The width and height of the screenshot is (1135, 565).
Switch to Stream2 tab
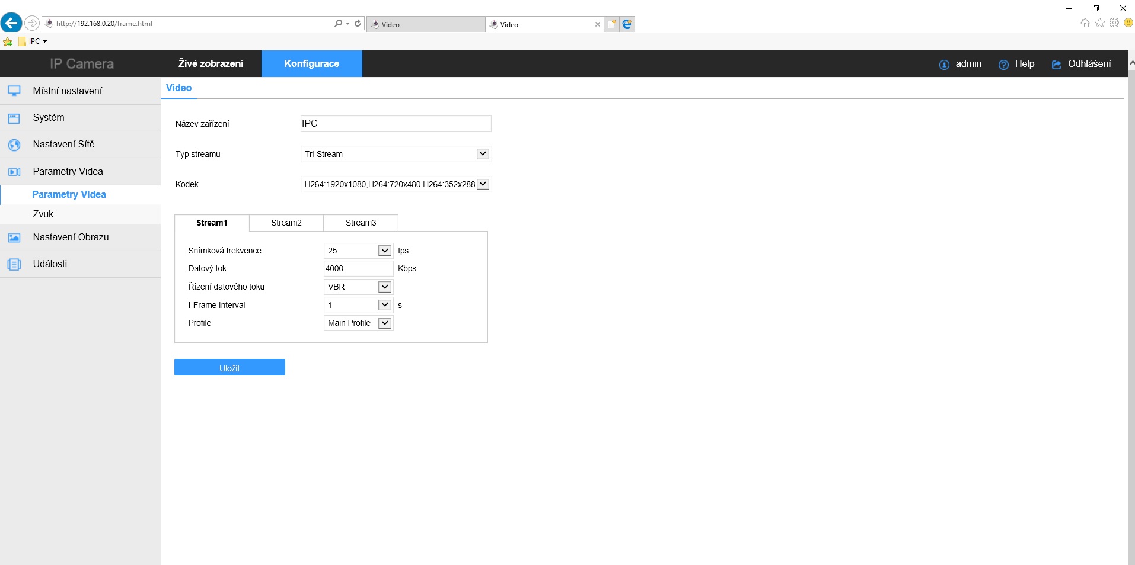(286, 223)
